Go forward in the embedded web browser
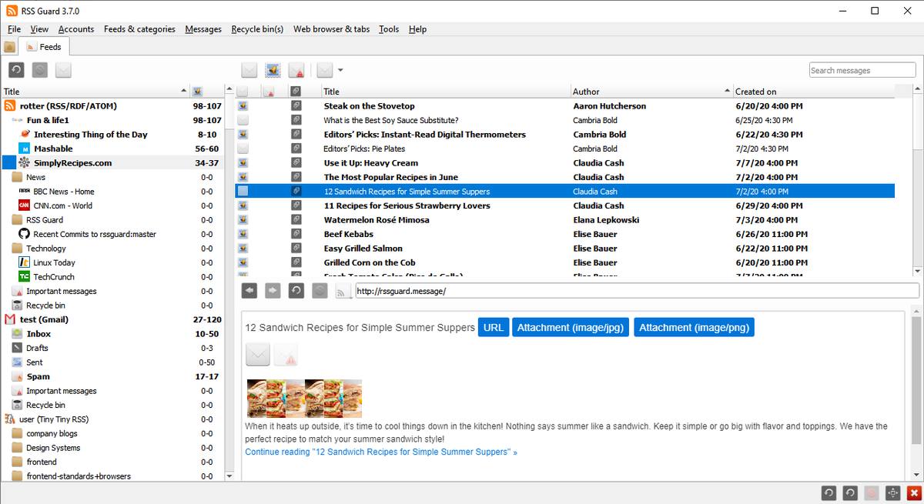924x504 pixels. pos(273,290)
